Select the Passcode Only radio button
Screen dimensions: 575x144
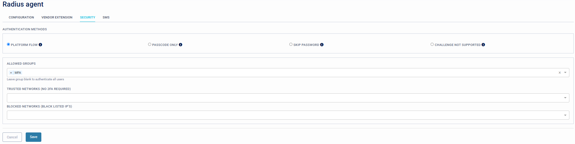(x=150, y=44)
